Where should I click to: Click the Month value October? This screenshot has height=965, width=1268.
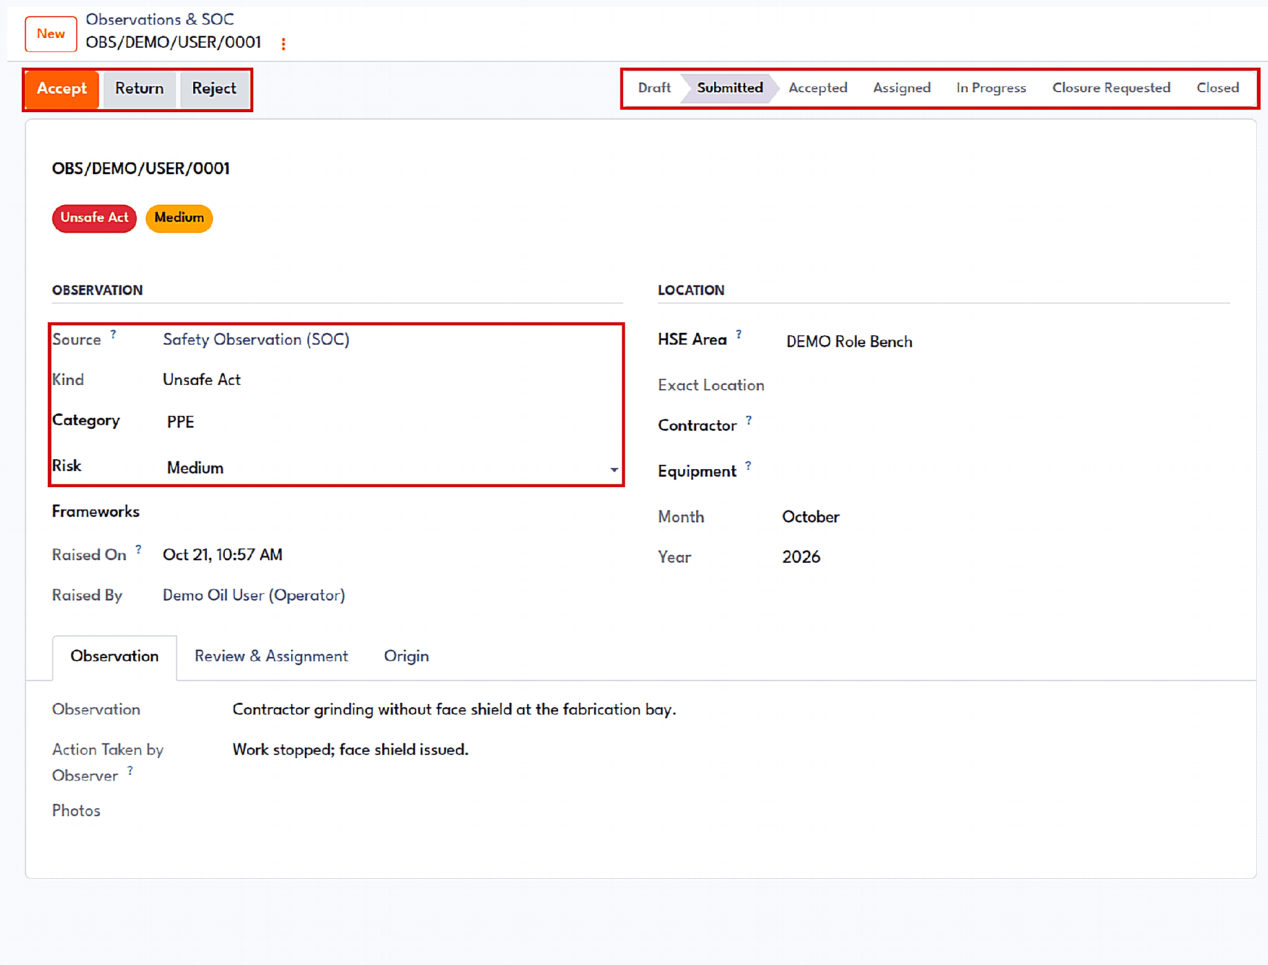point(810,518)
